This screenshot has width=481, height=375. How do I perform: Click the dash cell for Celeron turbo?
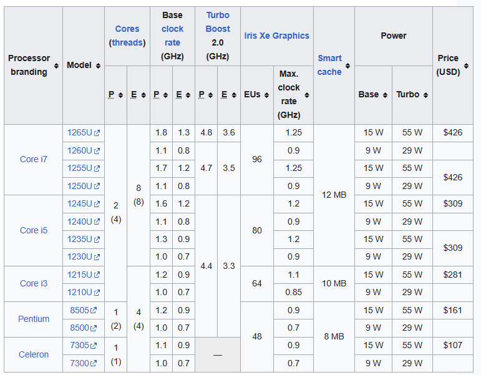pyautogui.click(x=218, y=355)
